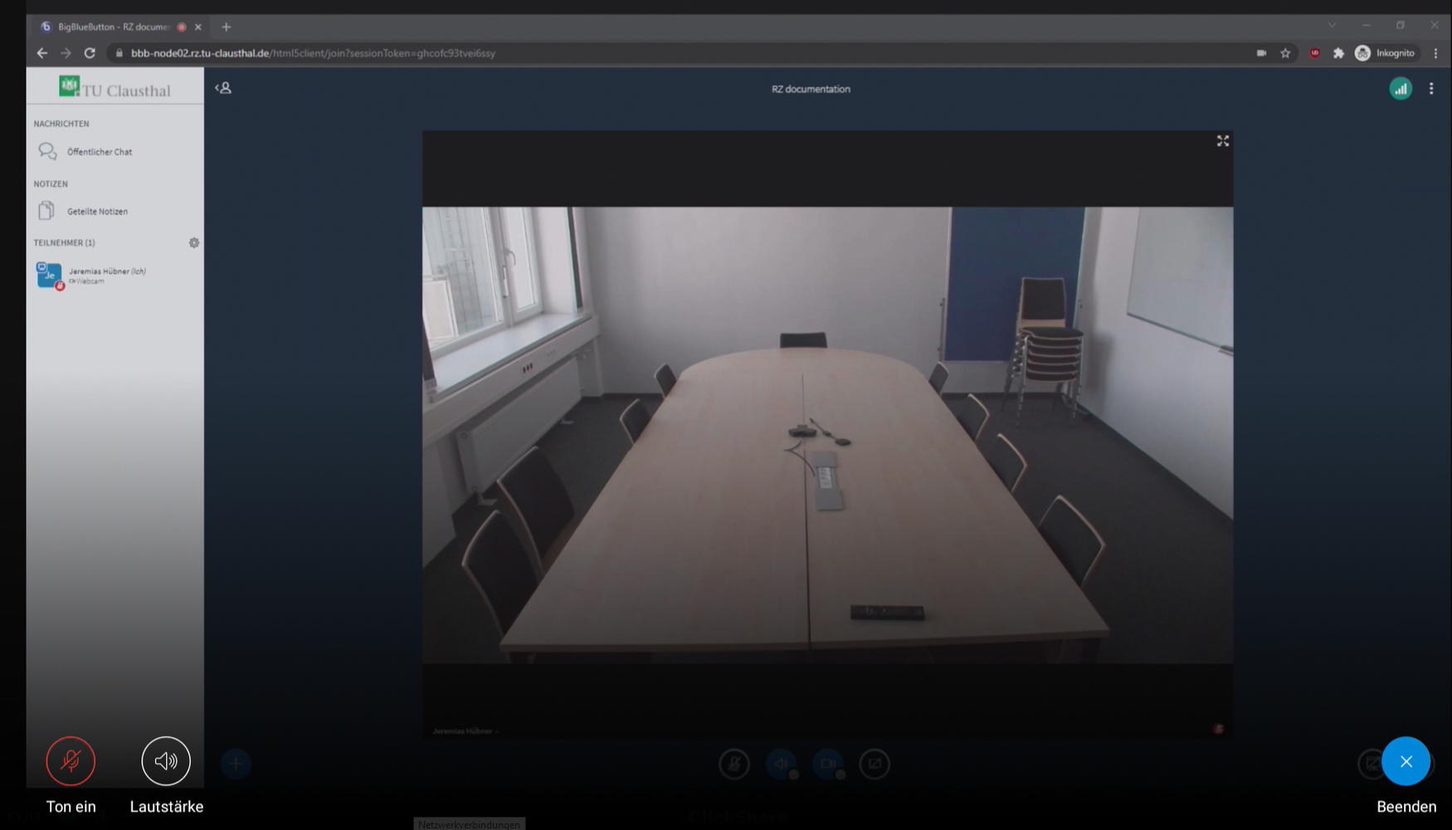Hide the user list panel

[223, 88]
